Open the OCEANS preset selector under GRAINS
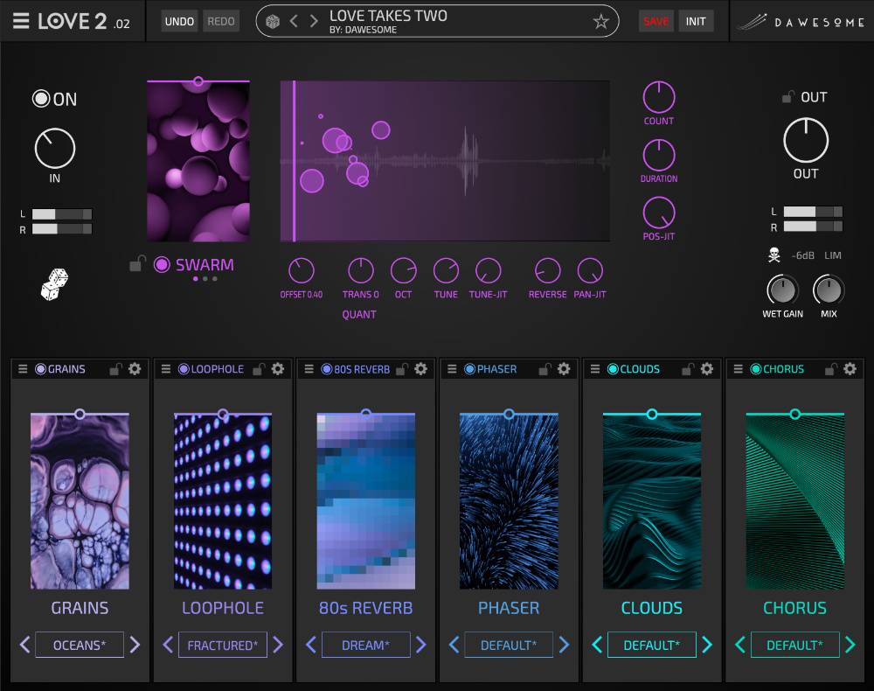874x691 pixels. (x=79, y=645)
